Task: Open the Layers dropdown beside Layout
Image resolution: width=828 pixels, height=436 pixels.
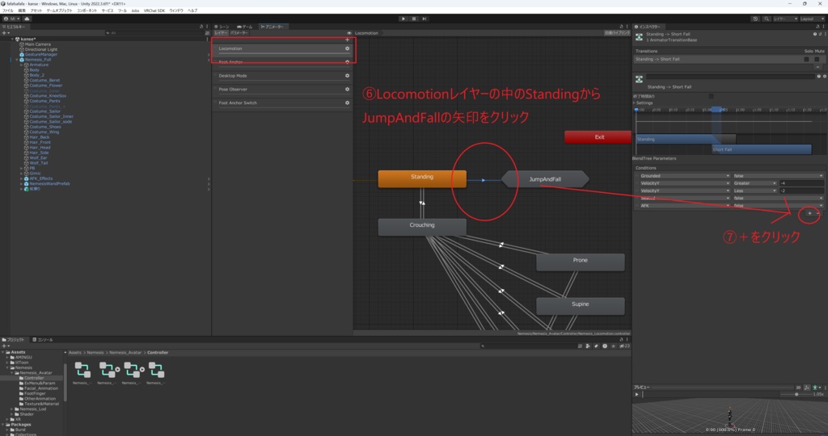Action: click(785, 19)
